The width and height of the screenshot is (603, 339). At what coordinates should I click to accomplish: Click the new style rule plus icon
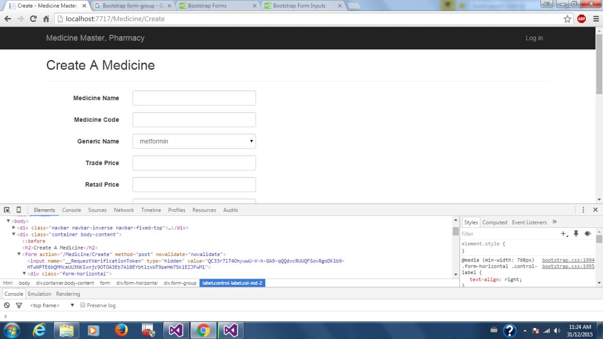564,233
